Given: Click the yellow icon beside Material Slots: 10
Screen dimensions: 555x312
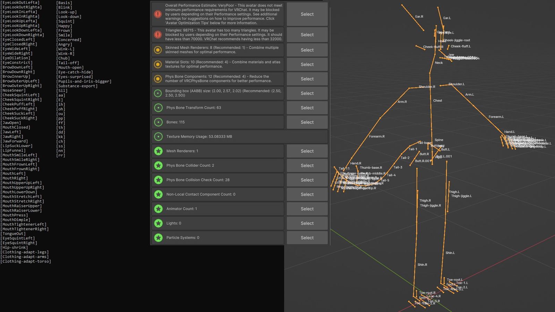Looking at the screenshot, I should (x=158, y=64).
